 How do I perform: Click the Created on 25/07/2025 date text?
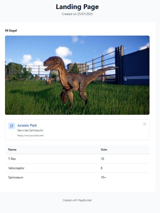click(x=77, y=14)
